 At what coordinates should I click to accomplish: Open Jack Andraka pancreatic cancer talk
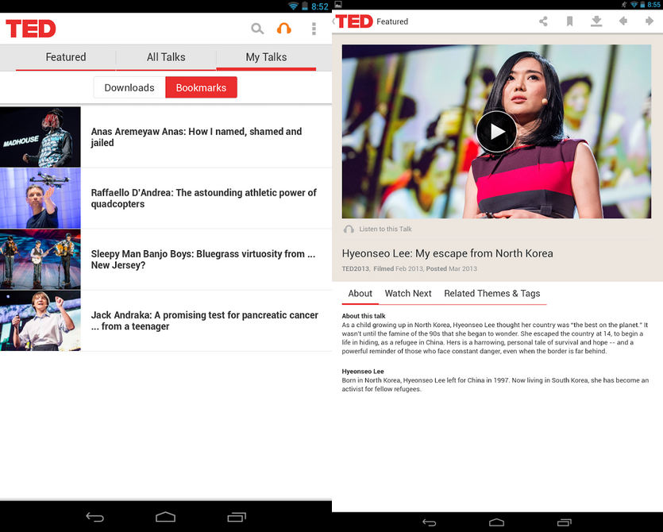click(204, 321)
